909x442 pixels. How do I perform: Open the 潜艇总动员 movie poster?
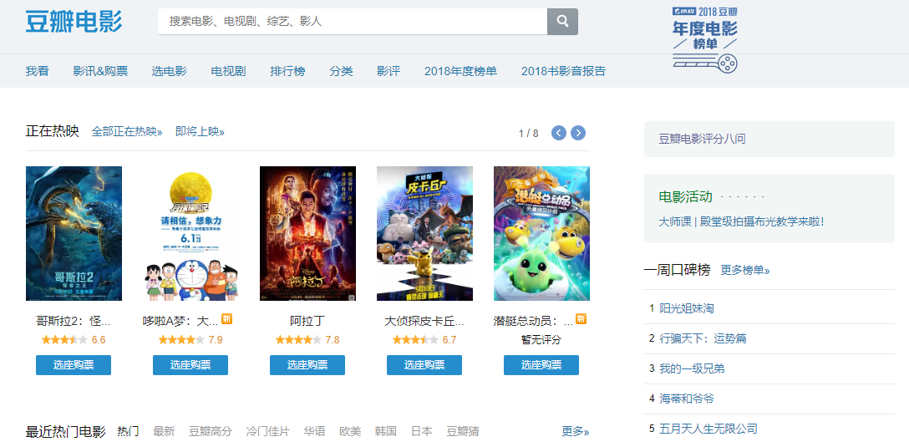tap(541, 233)
